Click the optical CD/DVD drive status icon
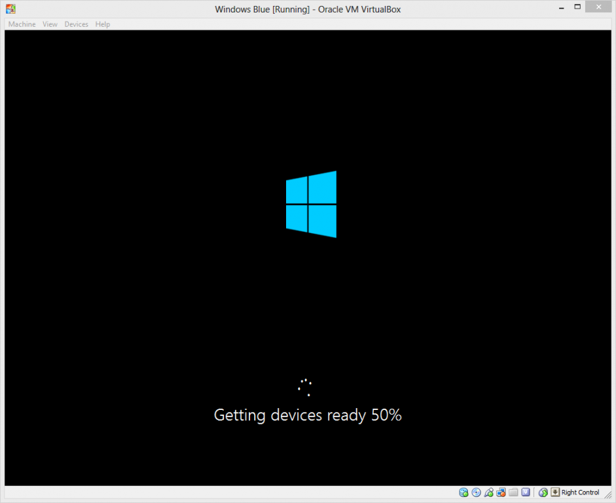Image resolution: width=616 pixels, height=503 pixels. point(476,493)
